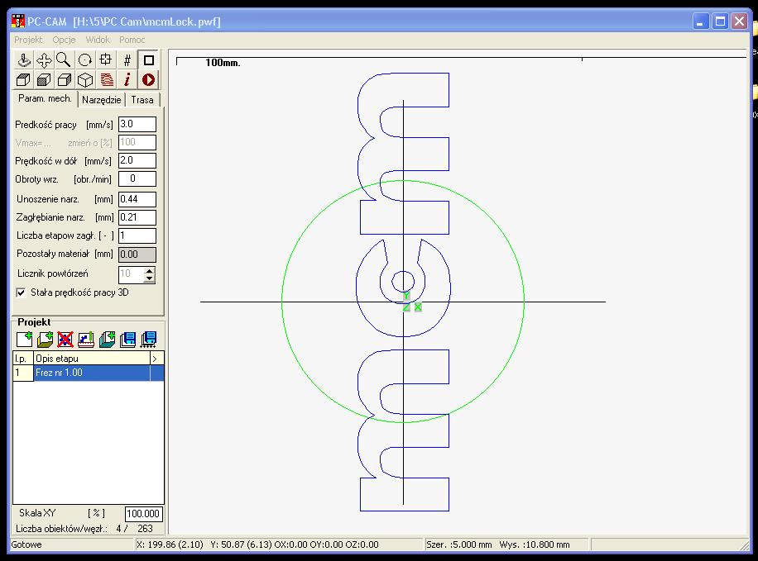758x561 pixels.
Task: Click the Liczba etapów zagł. field
Action: [x=137, y=235]
